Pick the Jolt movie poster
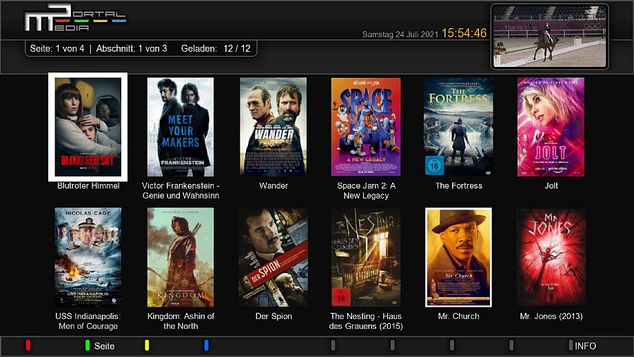 [551, 127]
